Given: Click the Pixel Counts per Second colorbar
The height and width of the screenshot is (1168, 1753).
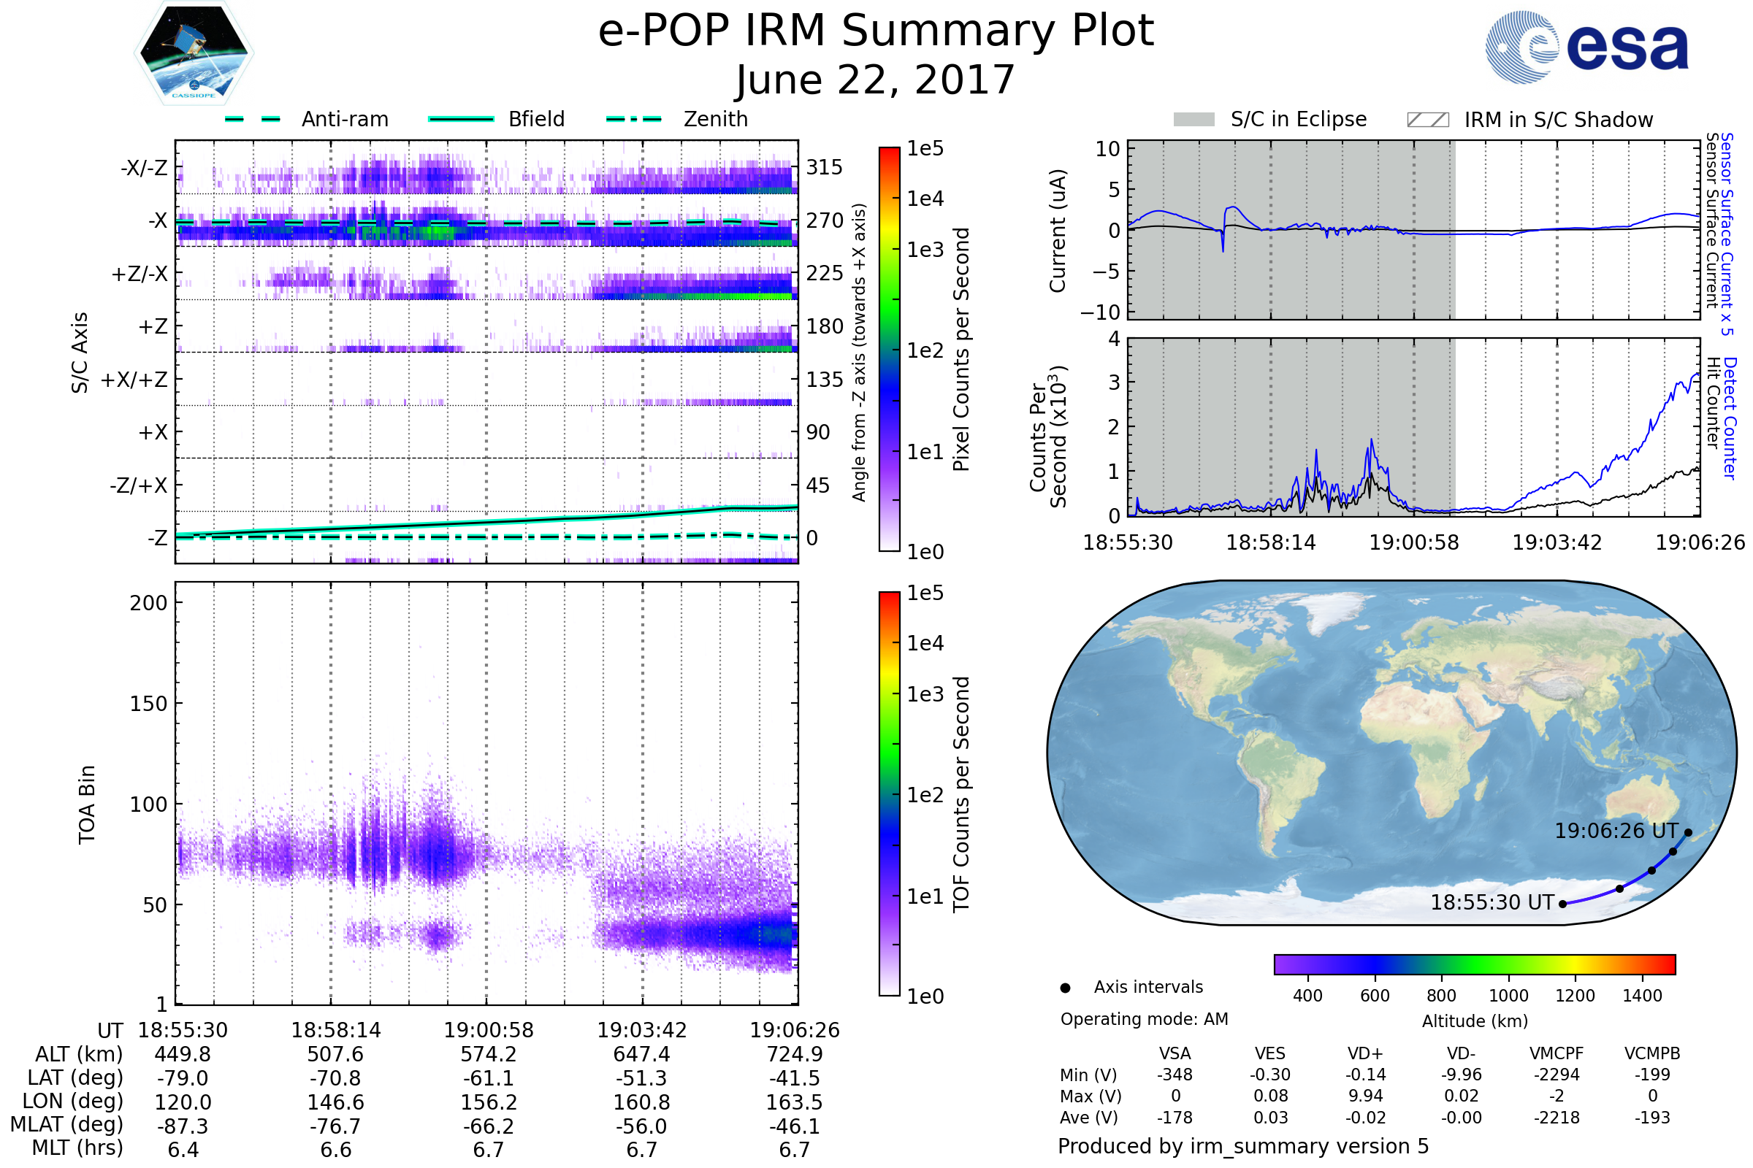Looking at the screenshot, I should click(889, 349).
